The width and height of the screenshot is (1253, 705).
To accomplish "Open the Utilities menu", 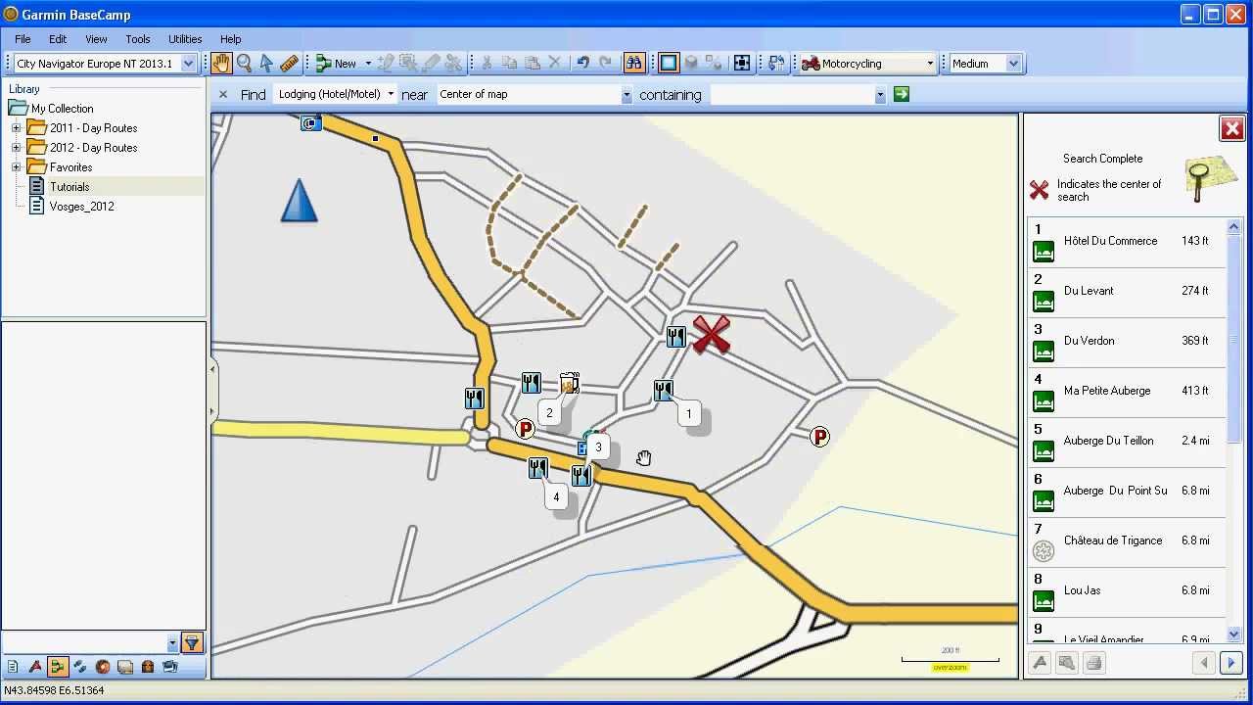I will 185,39.
